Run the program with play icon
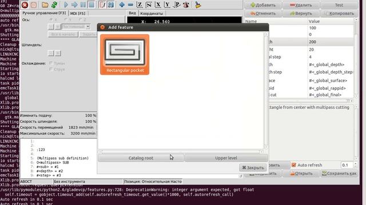The width and height of the screenshot is (366, 205). click(x=66, y=5)
